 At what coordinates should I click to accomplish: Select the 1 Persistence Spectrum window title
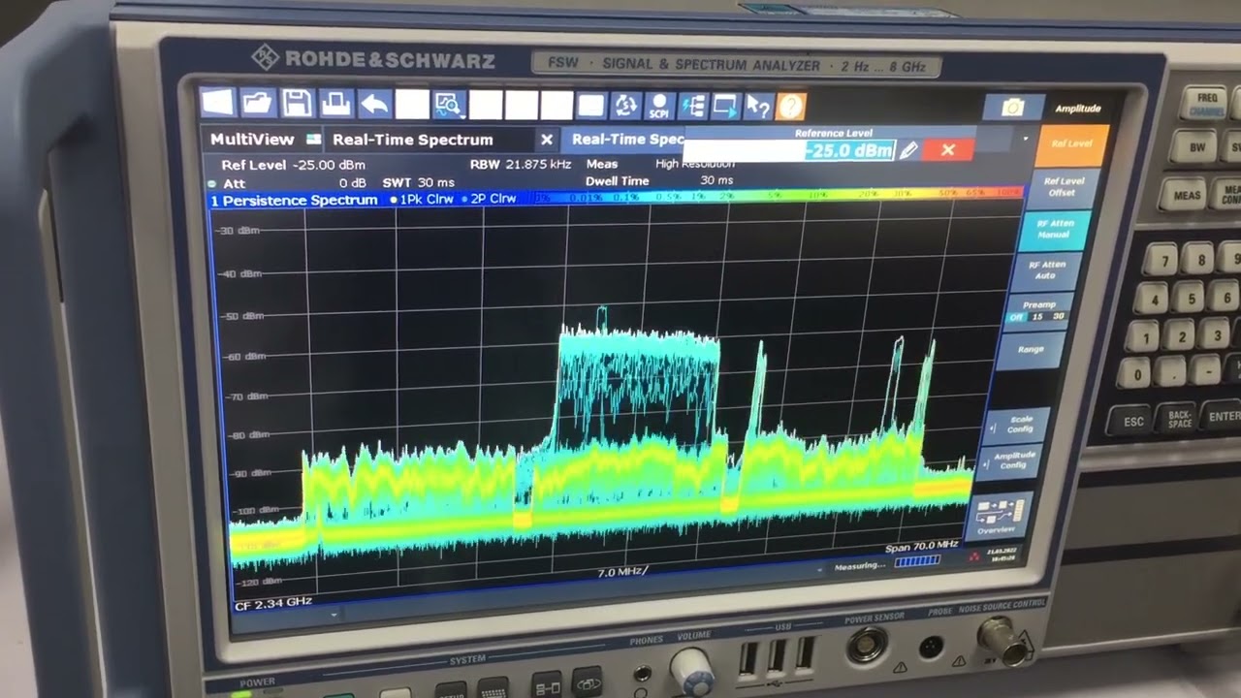pyautogui.click(x=295, y=200)
